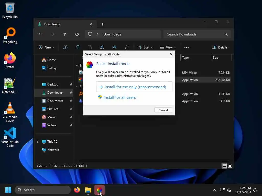Screen dimensions: 262x196
Task: Close the Select Setup Install Mode dialog
Action: [171, 54]
